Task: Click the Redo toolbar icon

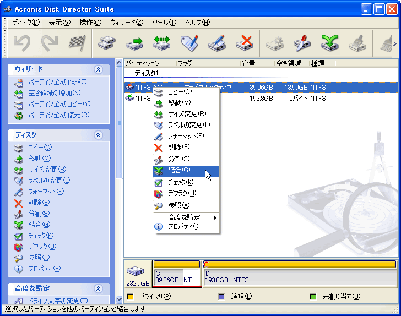Action: pos(50,43)
